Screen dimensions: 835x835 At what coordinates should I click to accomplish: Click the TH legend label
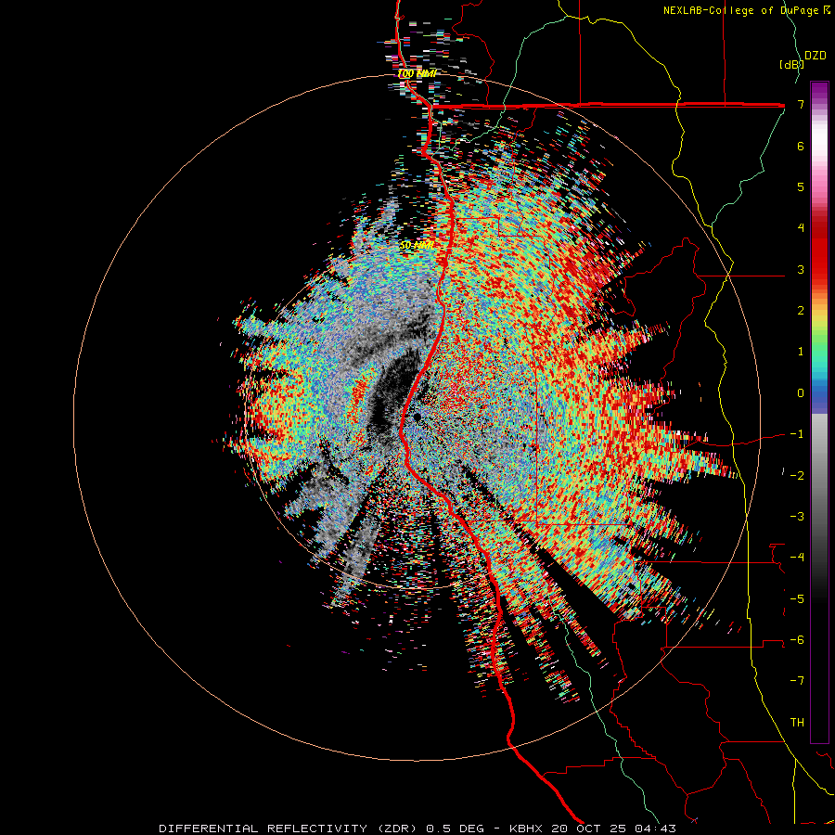pyautogui.click(x=797, y=723)
